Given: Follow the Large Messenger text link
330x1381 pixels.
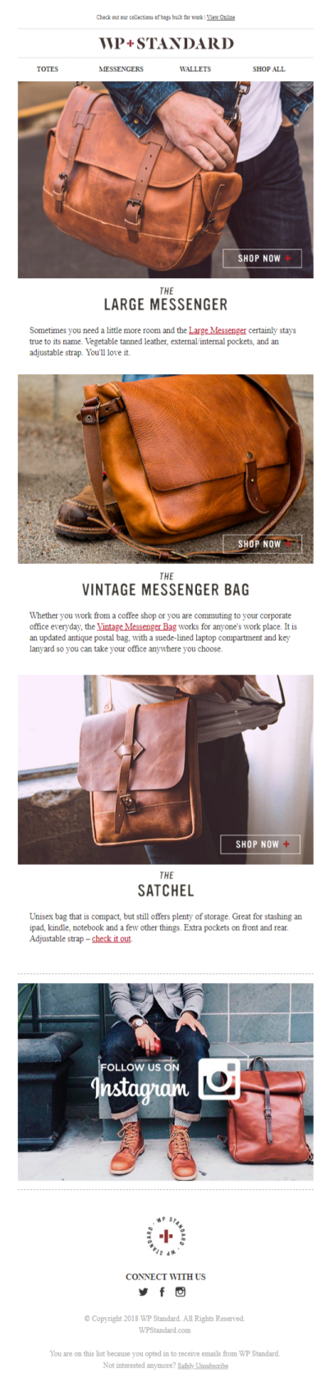Looking at the screenshot, I should [218, 331].
